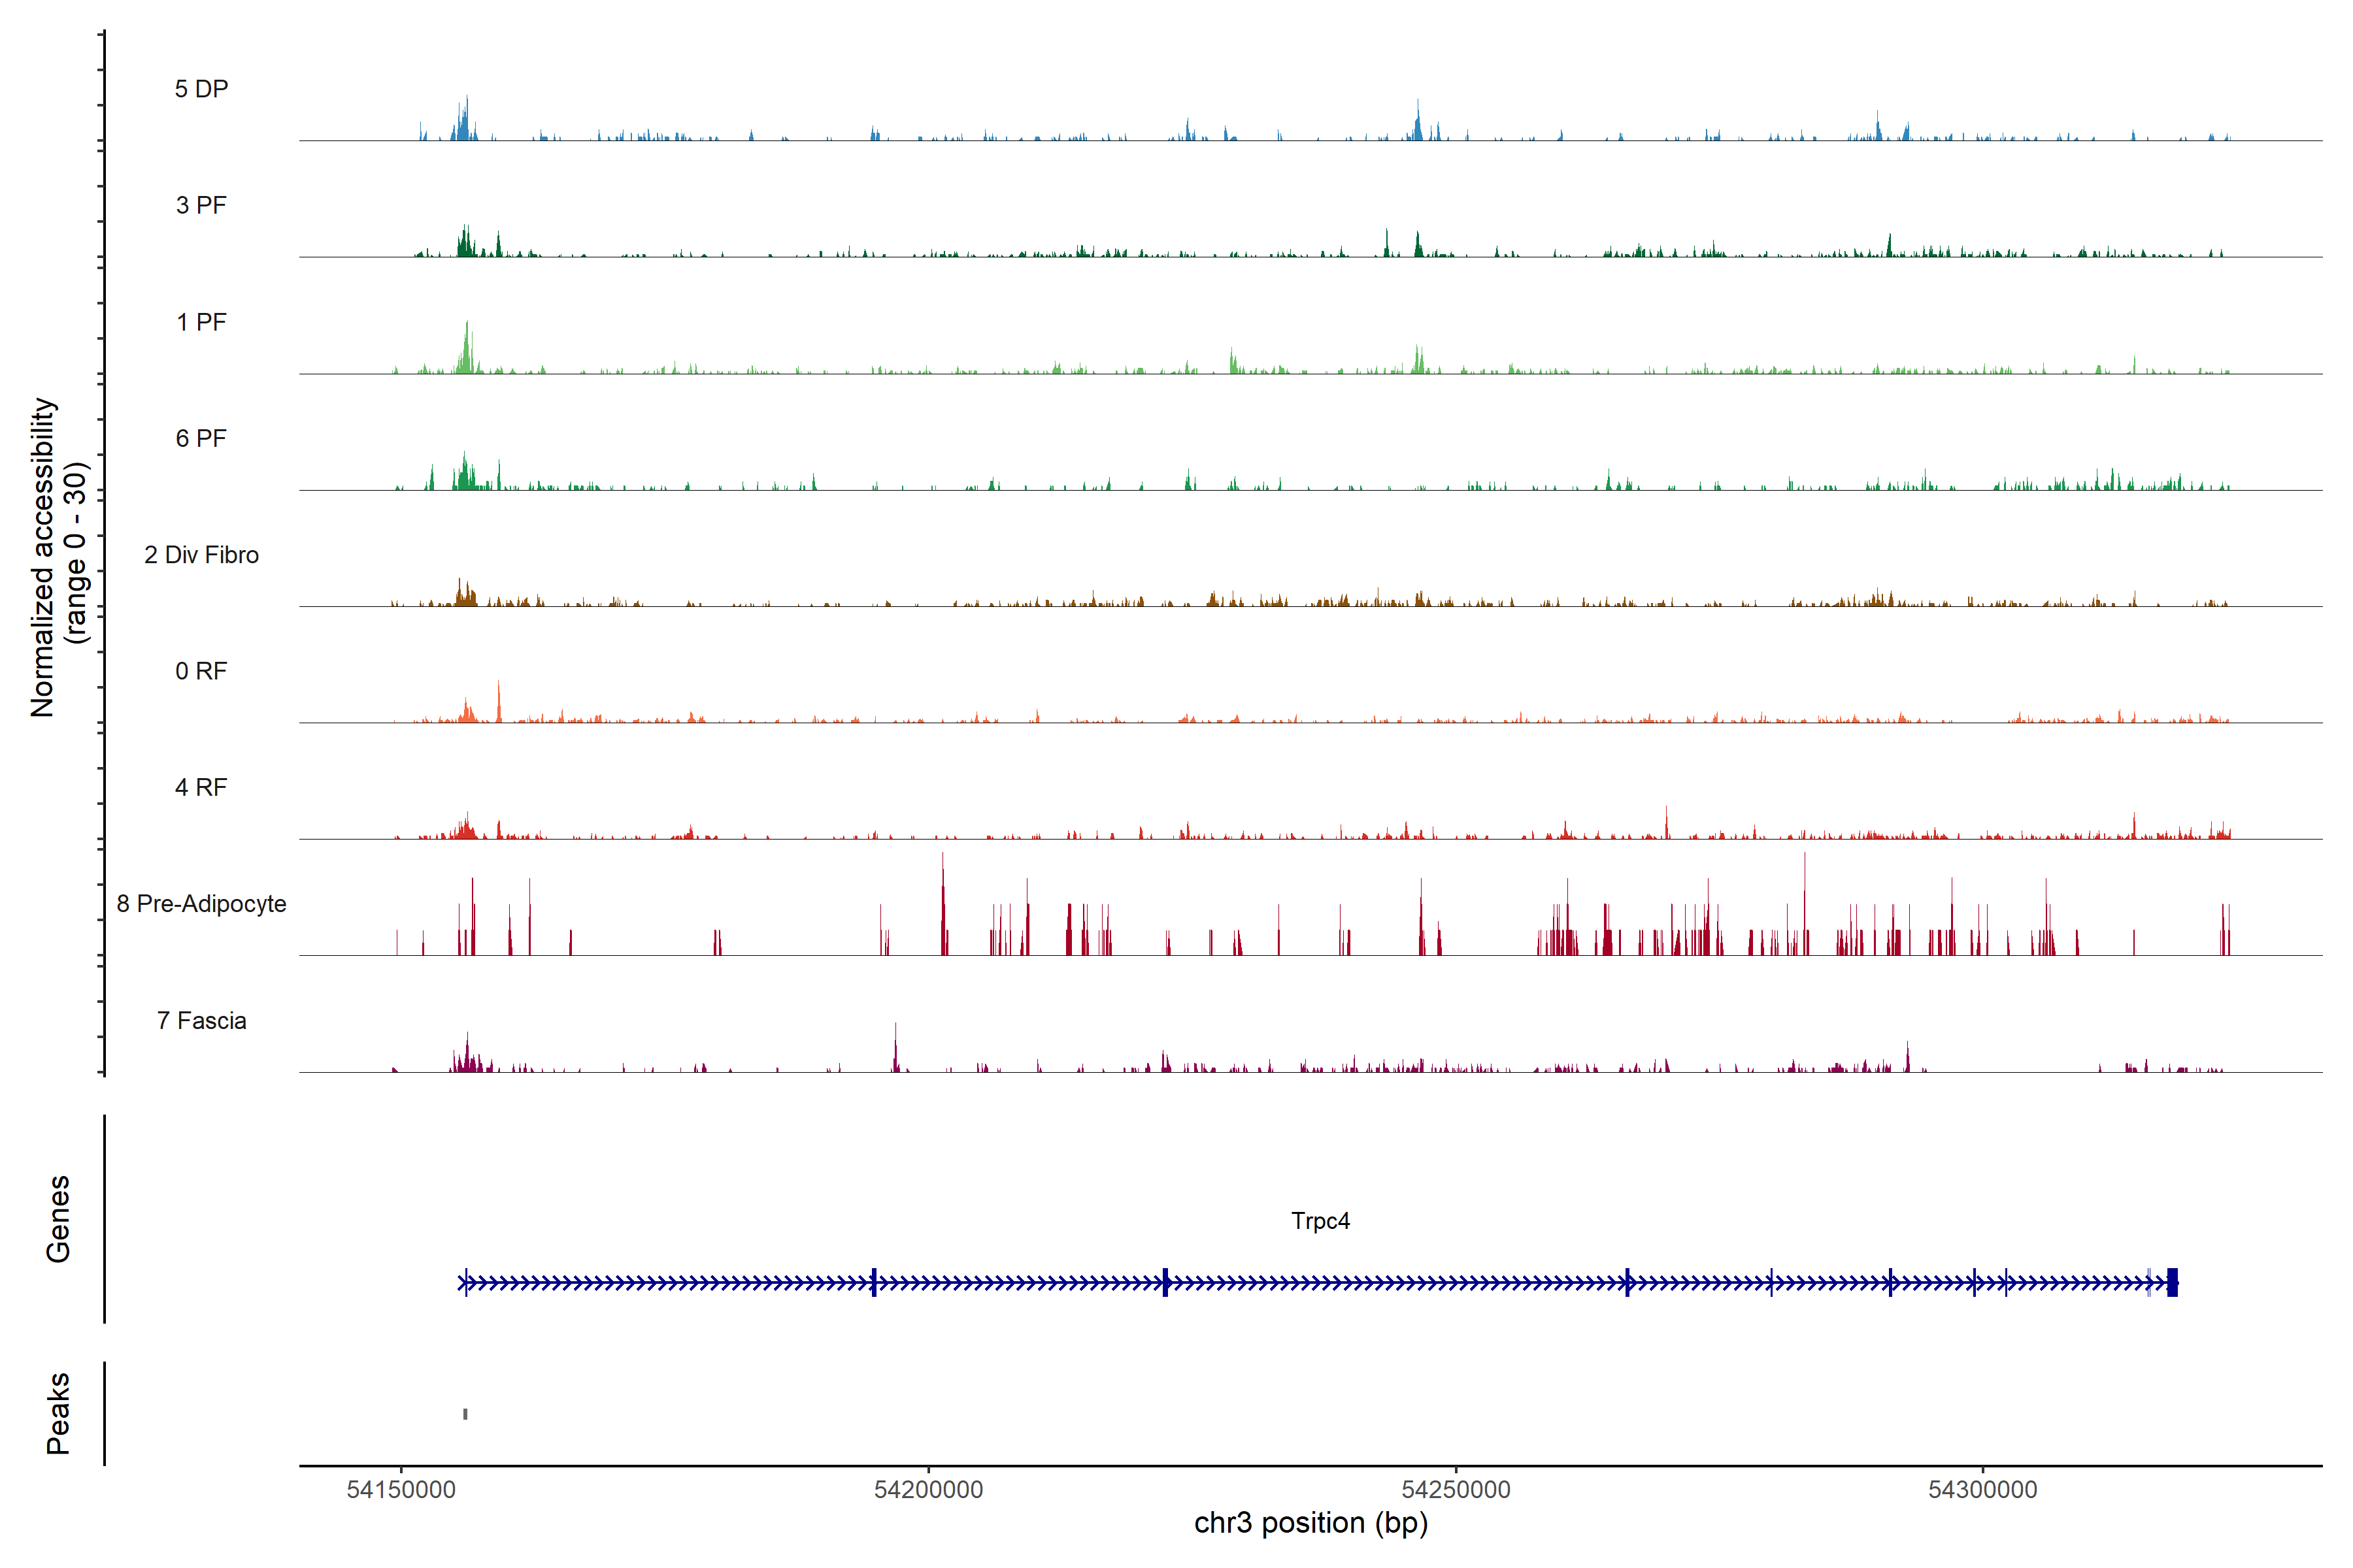This screenshot has height=1568, width=2353.
Task: Select the 6 PF track label
Action: click(x=201, y=438)
